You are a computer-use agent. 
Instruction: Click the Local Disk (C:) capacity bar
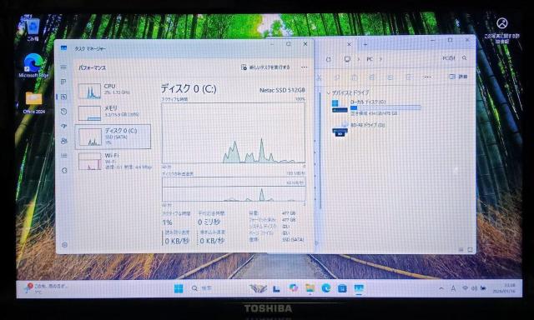coord(385,107)
